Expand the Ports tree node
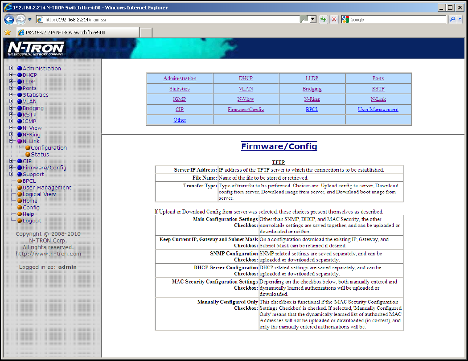Image resolution: width=468 pixels, height=361 pixels. pyautogui.click(x=11, y=88)
